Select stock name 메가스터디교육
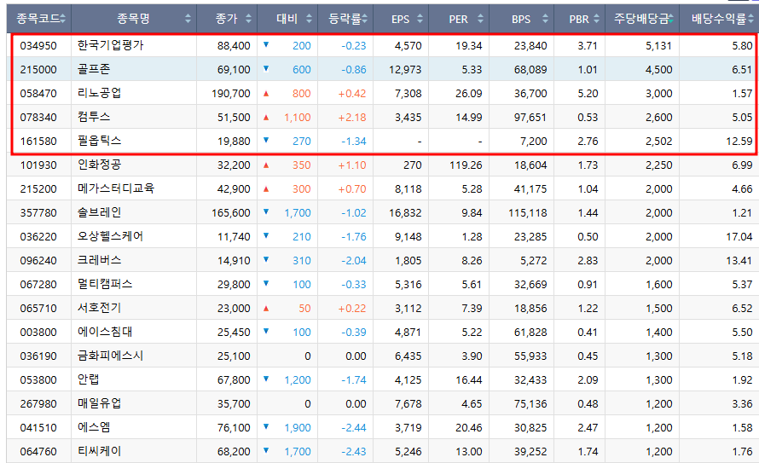 pos(116,188)
